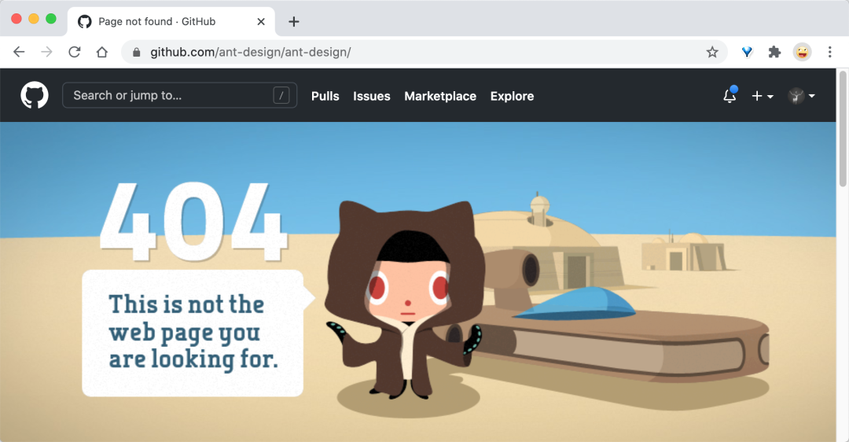Open Marketplace in the GitHub header

440,96
